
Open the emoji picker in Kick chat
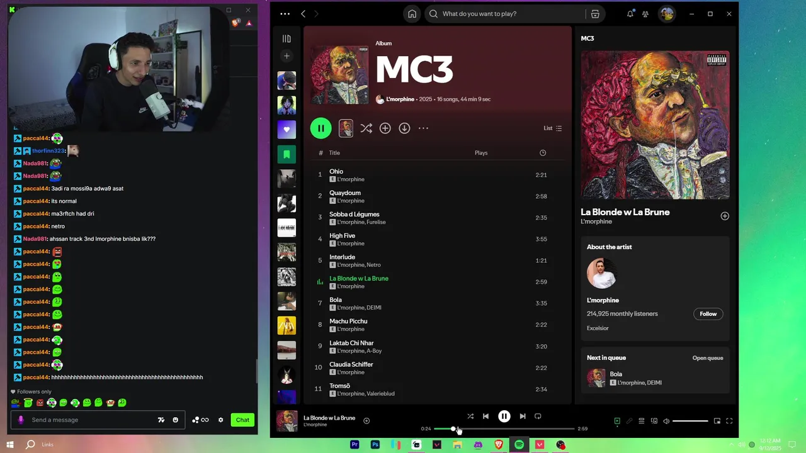click(175, 420)
